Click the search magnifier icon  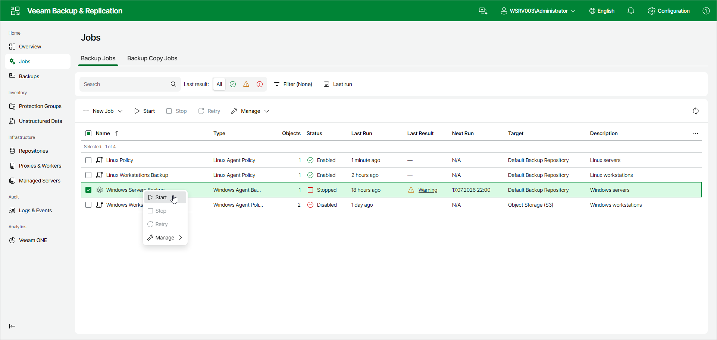pyautogui.click(x=173, y=84)
